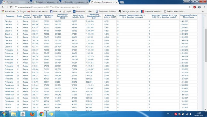This screenshot has width=207, height=117.
Task: Open the Capa9 bookmark
Action: (67, 11)
